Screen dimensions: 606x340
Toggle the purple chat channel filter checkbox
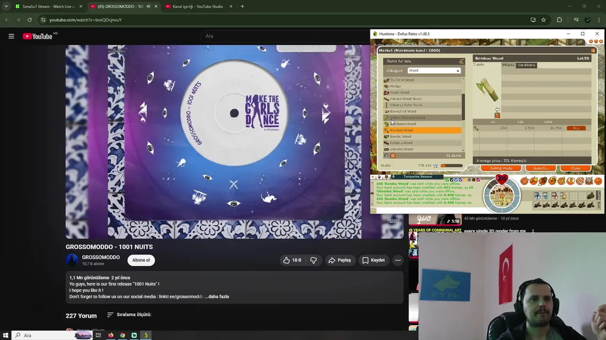461,179
